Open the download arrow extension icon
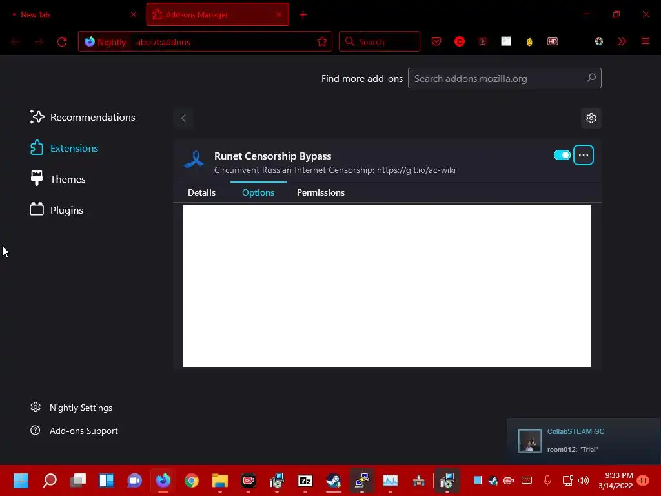This screenshot has height=496, width=661. [483, 41]
